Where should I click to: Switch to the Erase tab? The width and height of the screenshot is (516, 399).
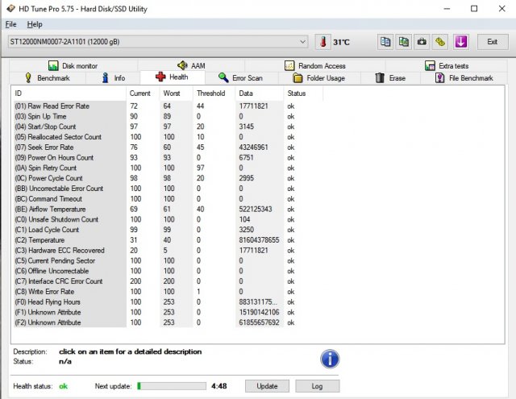[x=390, y=78]
